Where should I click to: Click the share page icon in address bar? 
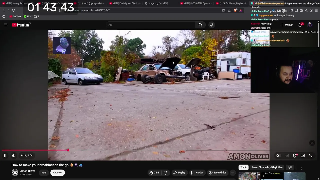click(x=229, y=10)
